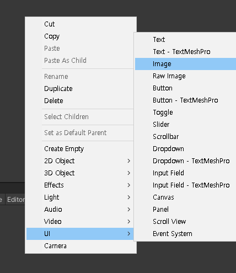This screenshot has height=273, width=236.
Task: Choose Raw Image in the submenu
Action: click(185, 76)
